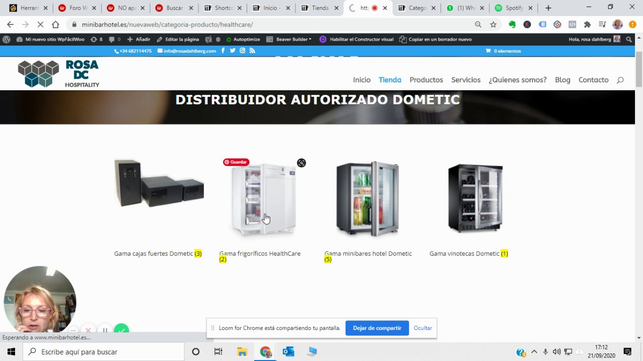Open the Windows notification center
The width and height of the screenshot is (643, 361).
[x=627, y=351]
